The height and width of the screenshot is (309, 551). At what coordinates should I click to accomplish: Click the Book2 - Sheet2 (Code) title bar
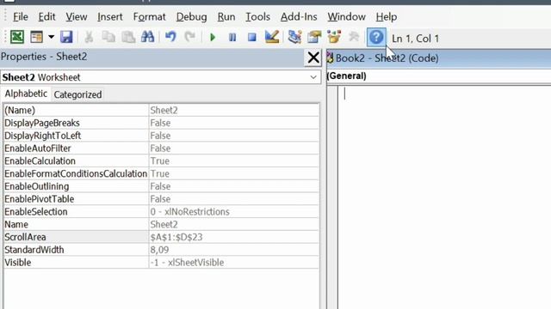coord(438,58)
